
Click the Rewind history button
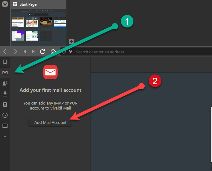pos(25,51)
